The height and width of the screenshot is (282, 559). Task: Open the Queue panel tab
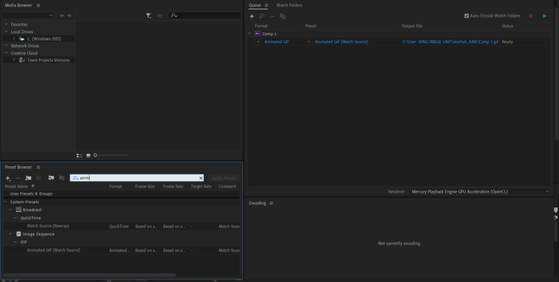pyautogui.click(x=255, y=5)
